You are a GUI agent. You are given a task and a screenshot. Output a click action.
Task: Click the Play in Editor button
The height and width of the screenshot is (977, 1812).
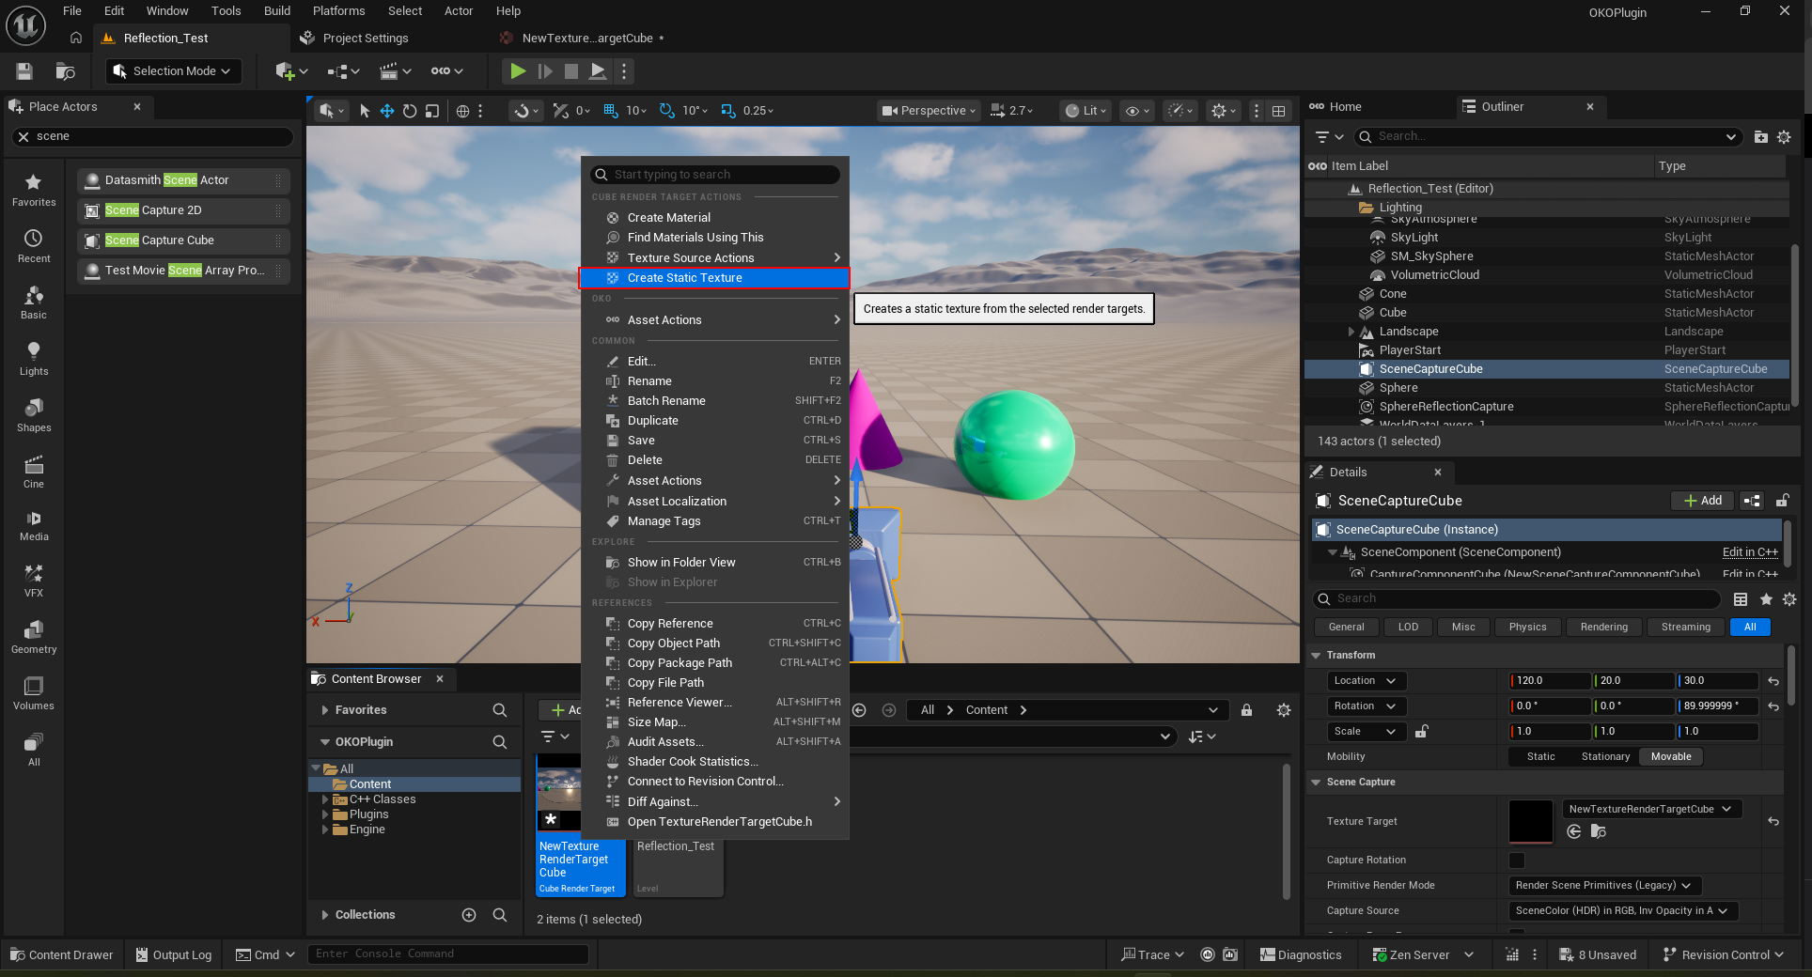[x=518, y=71]
